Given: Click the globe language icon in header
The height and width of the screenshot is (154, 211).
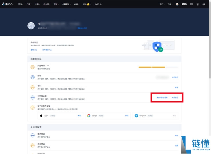Looking at the screenshot, I should (204, 4).
